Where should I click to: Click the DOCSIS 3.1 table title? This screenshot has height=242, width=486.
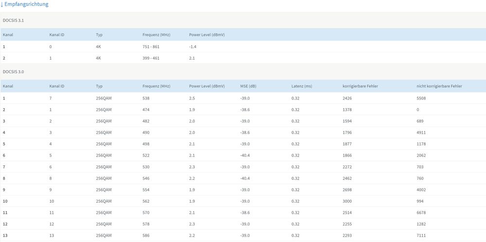point(13,20)
